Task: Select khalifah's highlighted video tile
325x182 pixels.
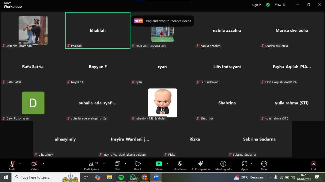Action: tap(98, 30)
